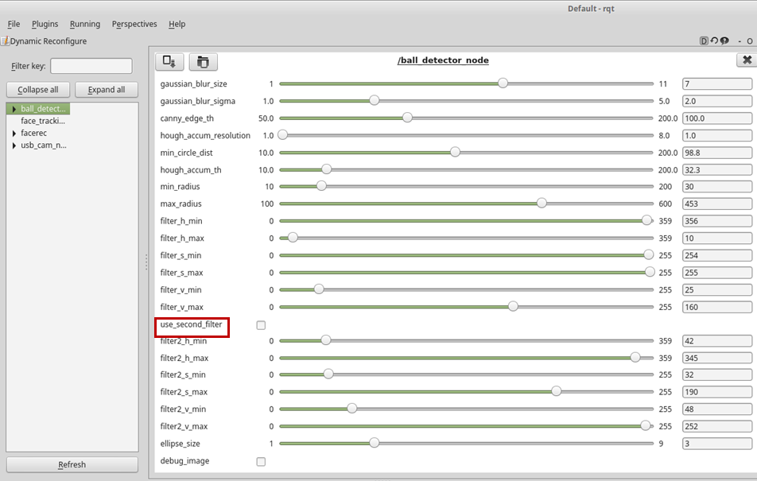Select face_tracki... in the node tree
The height and width of the screenshot is (481, 757).
(x=43, y=121)
